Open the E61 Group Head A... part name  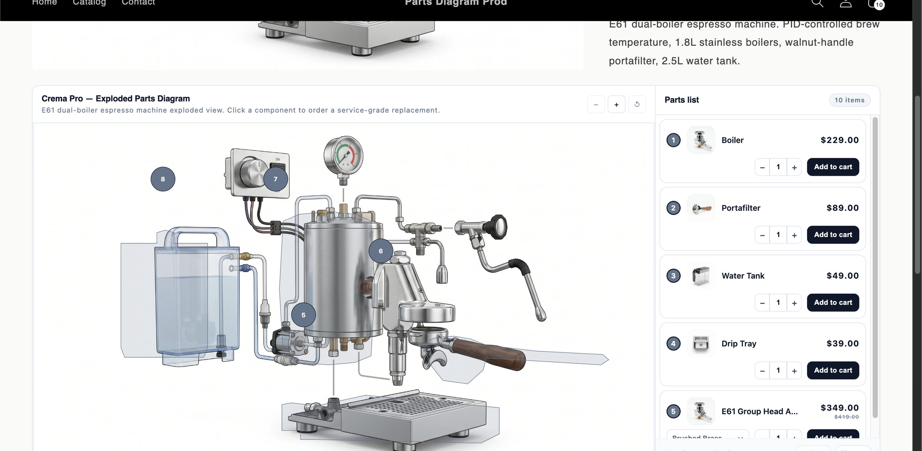point(759,411)
